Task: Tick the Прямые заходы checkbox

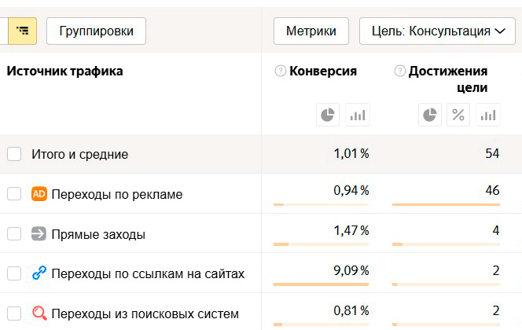Action: [x=14, y=234]
